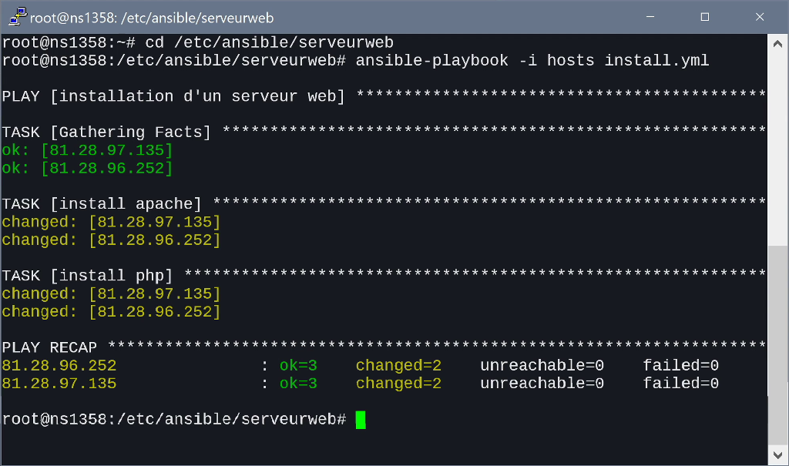
Task: Click failed=0 on the first recap row
Action: click(x=681, y=365)
